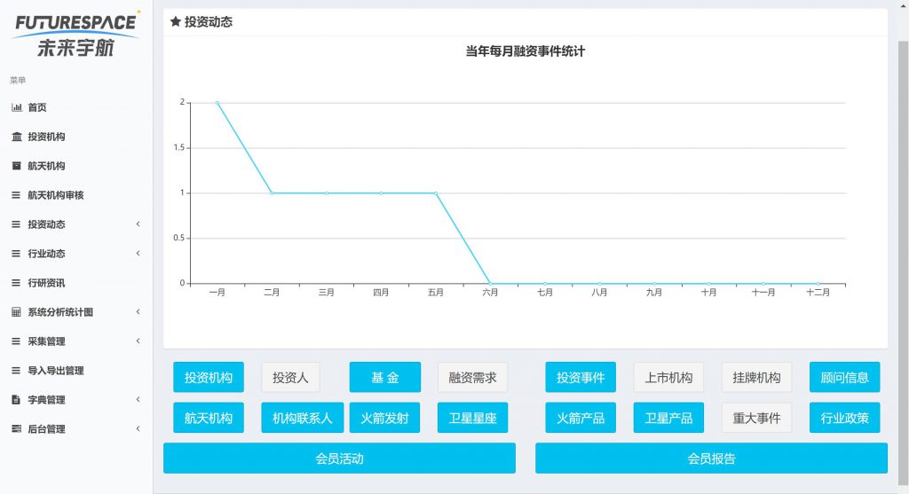Click the list icon beside 航天机构审核
This screenshot has height=494, width=909.
point(16,195)
